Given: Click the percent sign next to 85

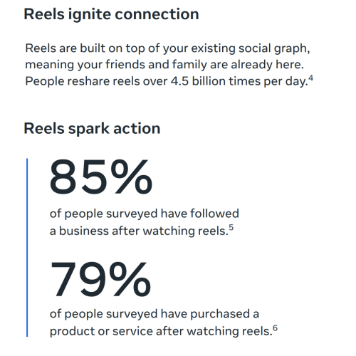Looking at the screenshot, I should [131, 177].
